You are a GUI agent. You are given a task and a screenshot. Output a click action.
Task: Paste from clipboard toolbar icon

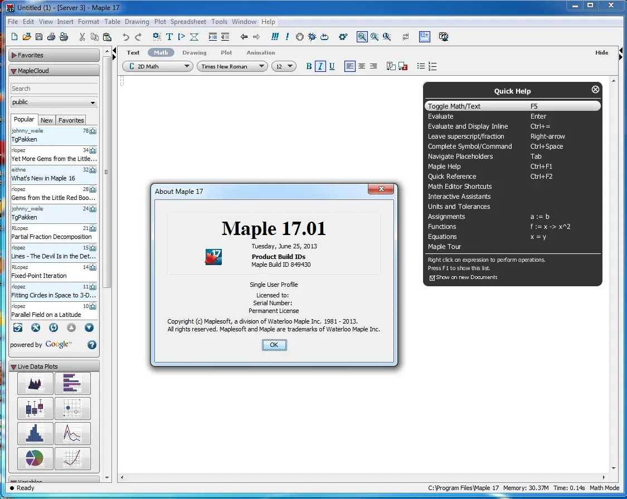coord(107,37)
